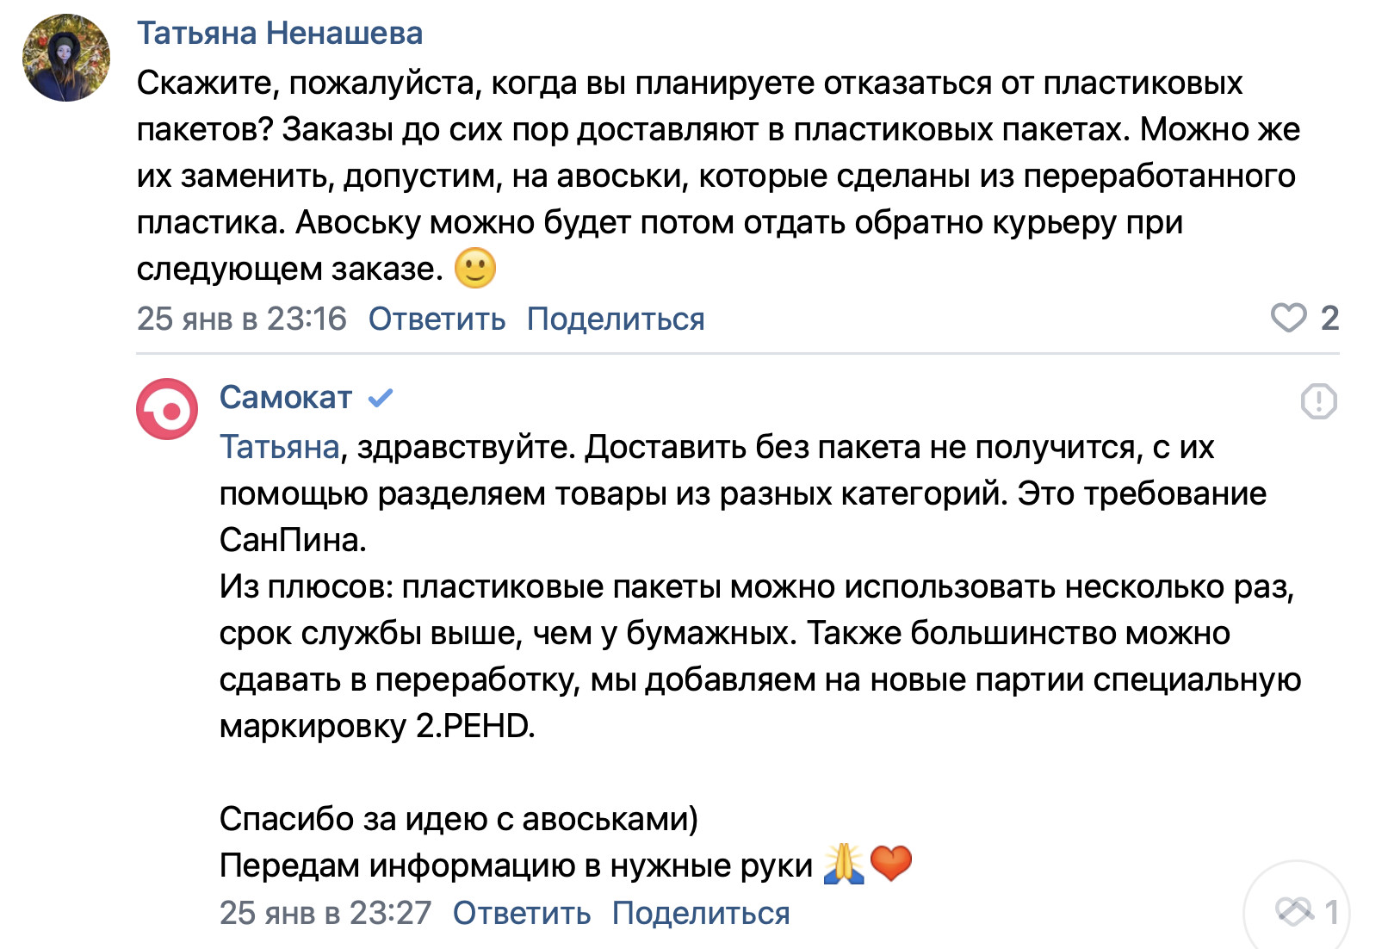Image resolution: width=1388 pixels, height=949 pixels.
Task: Open Самокат's round red logo avatar
Action: pos(167,410)
